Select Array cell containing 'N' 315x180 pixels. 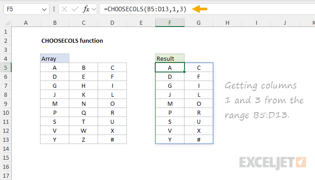[84, 103]
